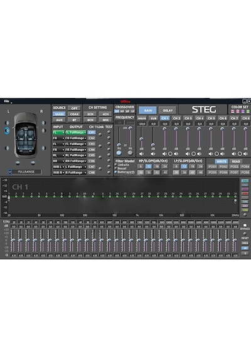Image resolution: width=251 pixels, height=358 pixels.
Task: Mute CH 1 with its speaker icon
Action: pyautogui.click(x=164, y=154)
